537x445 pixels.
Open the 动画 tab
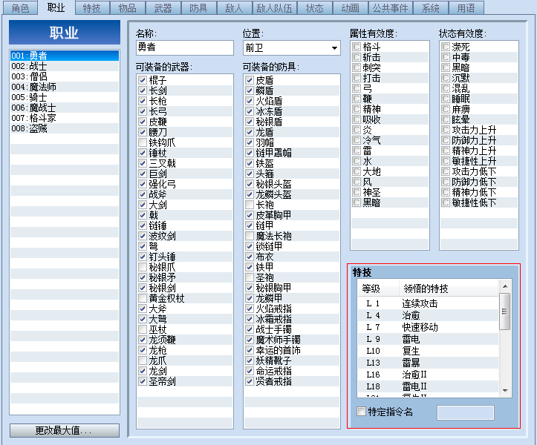(351, 8)
